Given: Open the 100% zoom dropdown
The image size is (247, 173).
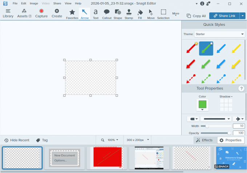Looking at the screenshot, I should click(113, 140).
